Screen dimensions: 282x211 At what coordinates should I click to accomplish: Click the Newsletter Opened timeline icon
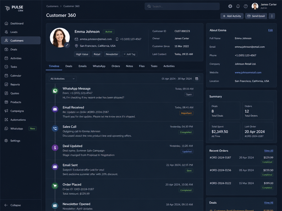pyautogui.click(x=55, y=206)
